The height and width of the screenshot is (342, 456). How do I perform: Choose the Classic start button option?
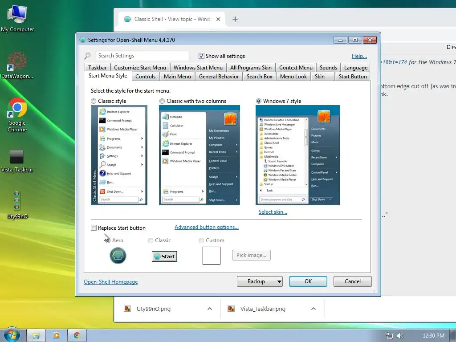(151, 240)
